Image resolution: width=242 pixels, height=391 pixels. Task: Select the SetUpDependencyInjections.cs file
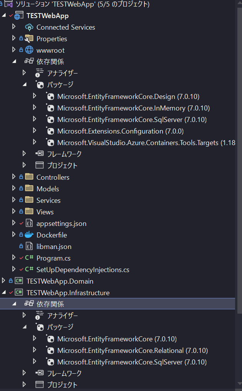tap(83, 269)
